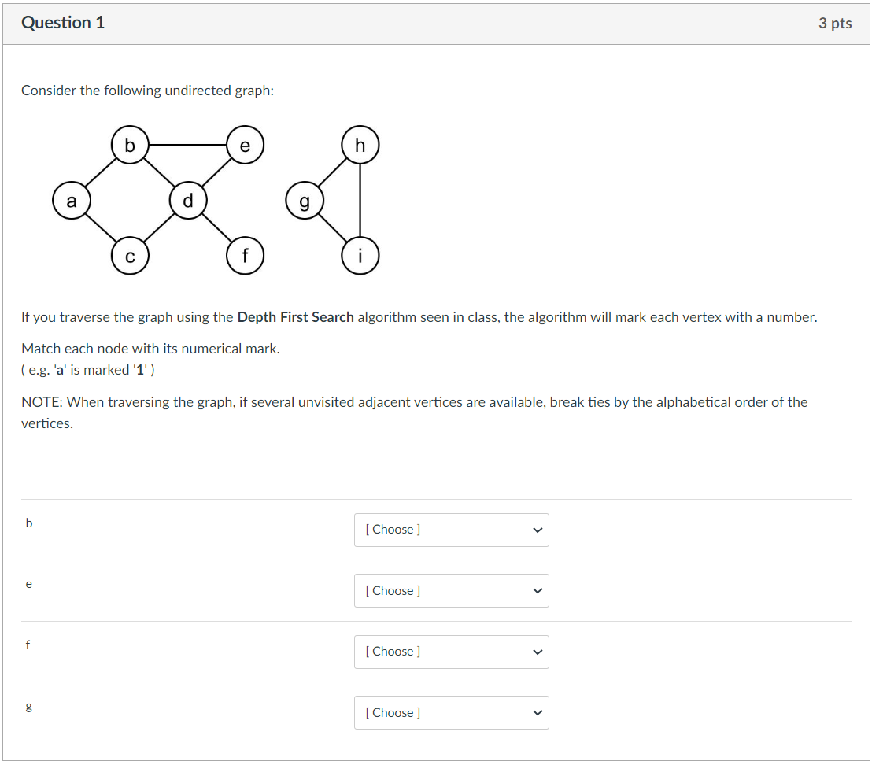Click the chevron on e's answer selector

[538, 590]
